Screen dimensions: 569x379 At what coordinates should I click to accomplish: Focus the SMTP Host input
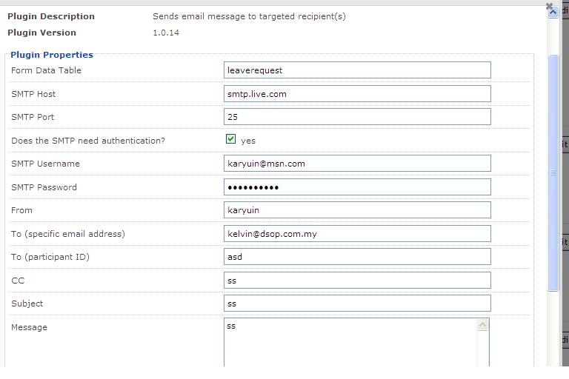point(357,94)
